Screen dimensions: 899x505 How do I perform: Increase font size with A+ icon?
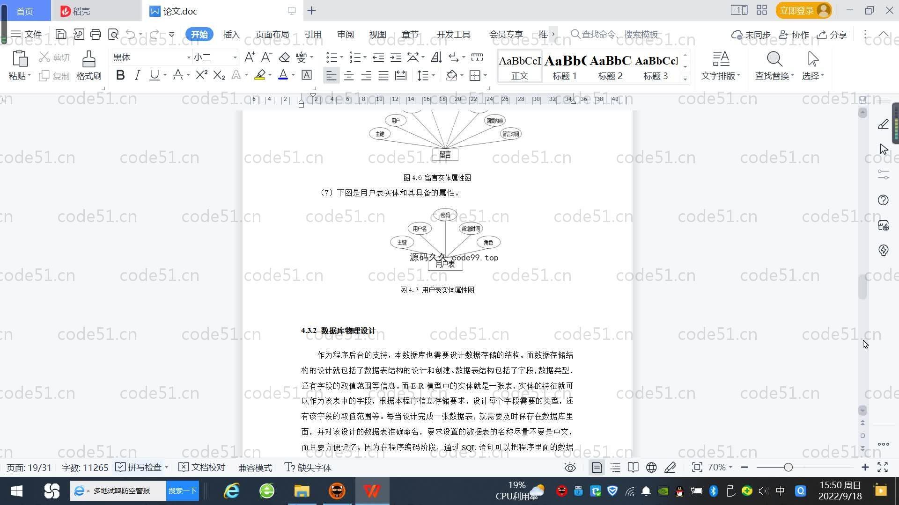click(x=250, y=57)
